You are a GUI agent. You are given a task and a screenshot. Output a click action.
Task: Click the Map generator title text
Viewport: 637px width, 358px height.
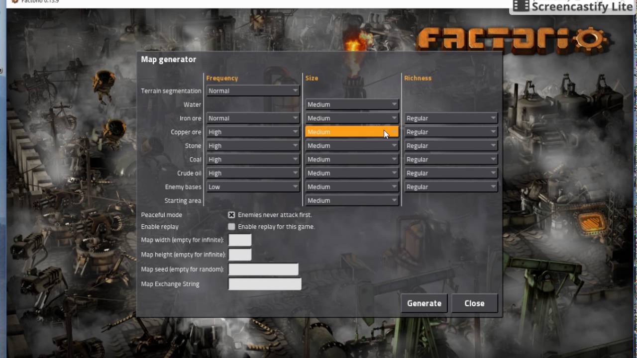(x=168, y=60)
